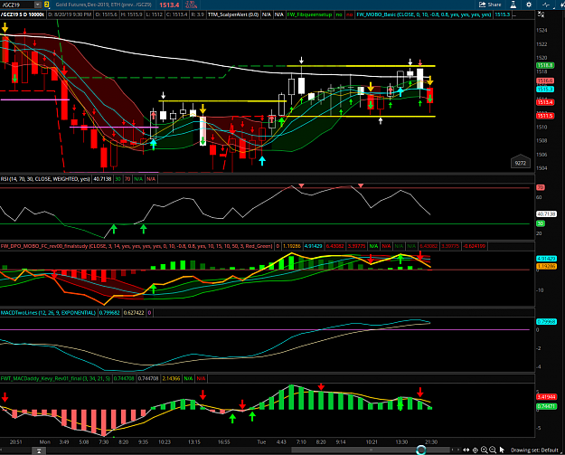Click the red 1511.5 price label on axis

point(545,116)
